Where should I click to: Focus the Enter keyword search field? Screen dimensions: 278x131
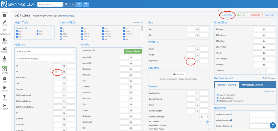click(x=50, y=4)
